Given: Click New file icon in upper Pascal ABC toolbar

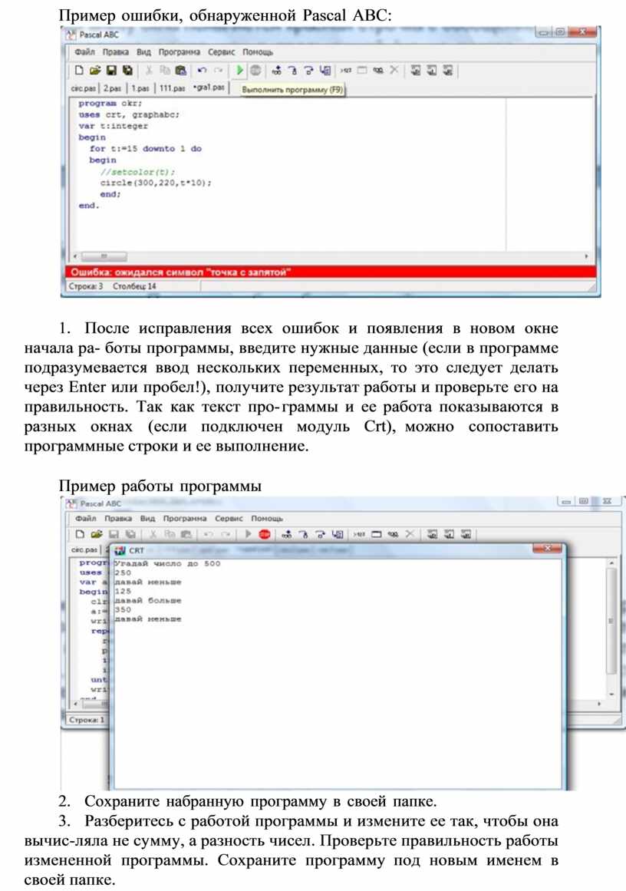Looking at the screenshot, I should pos(78,71).
